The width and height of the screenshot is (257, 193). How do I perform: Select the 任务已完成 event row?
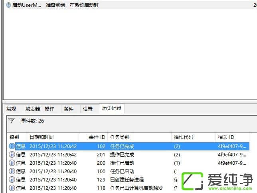coord(129,146)
